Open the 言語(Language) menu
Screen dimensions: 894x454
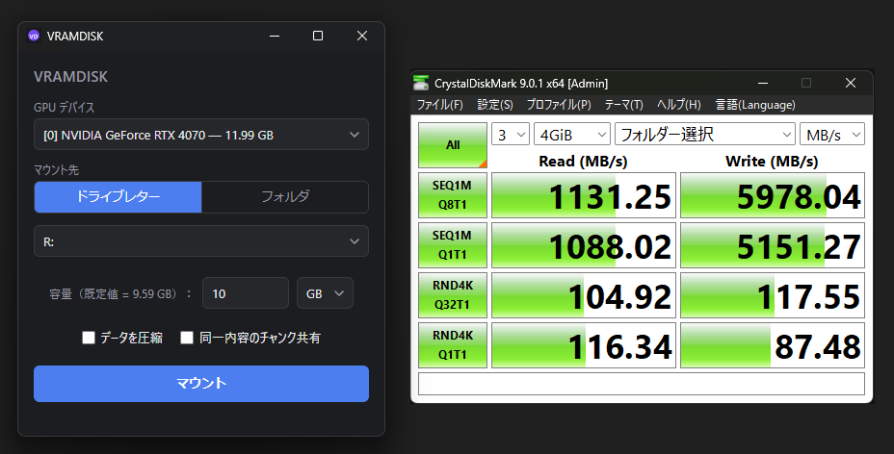coord(755,105)
